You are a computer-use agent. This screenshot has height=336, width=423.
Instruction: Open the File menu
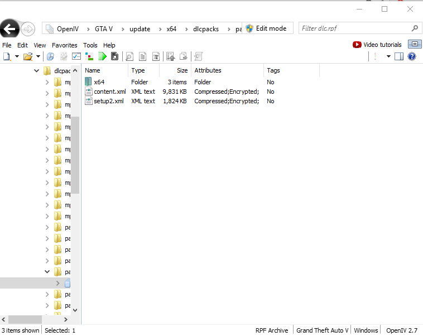(x=7, y=45)
